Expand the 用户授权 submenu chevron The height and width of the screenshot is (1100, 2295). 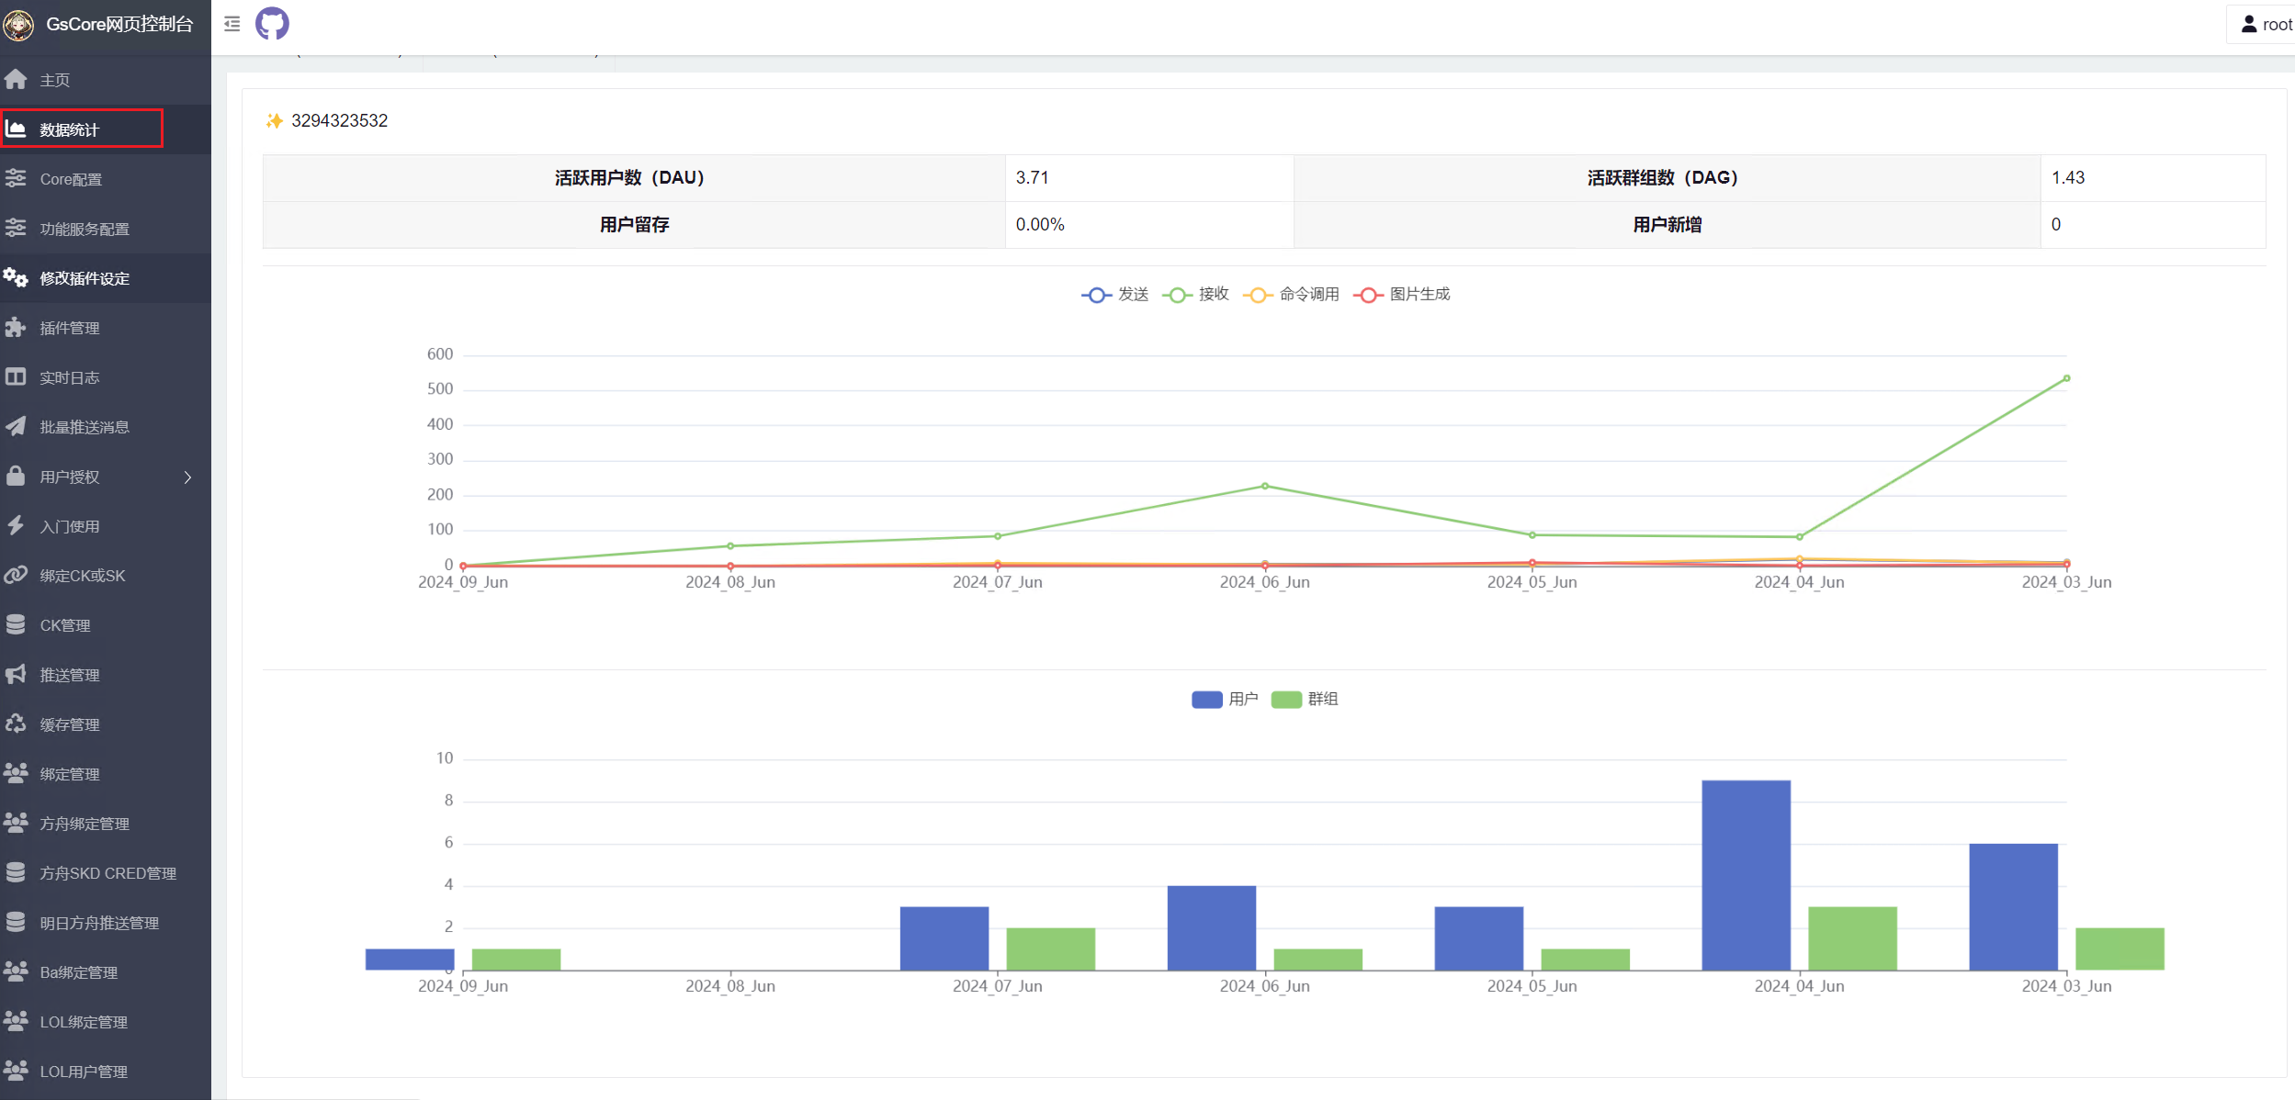click(187, 477)
